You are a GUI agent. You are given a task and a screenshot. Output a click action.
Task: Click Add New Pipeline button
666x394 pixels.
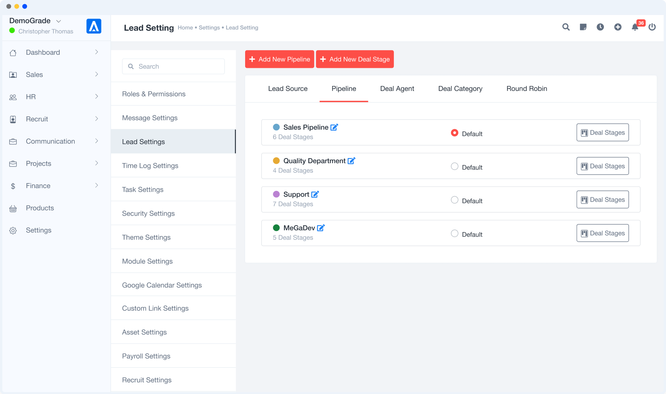[x=279, y=59]
